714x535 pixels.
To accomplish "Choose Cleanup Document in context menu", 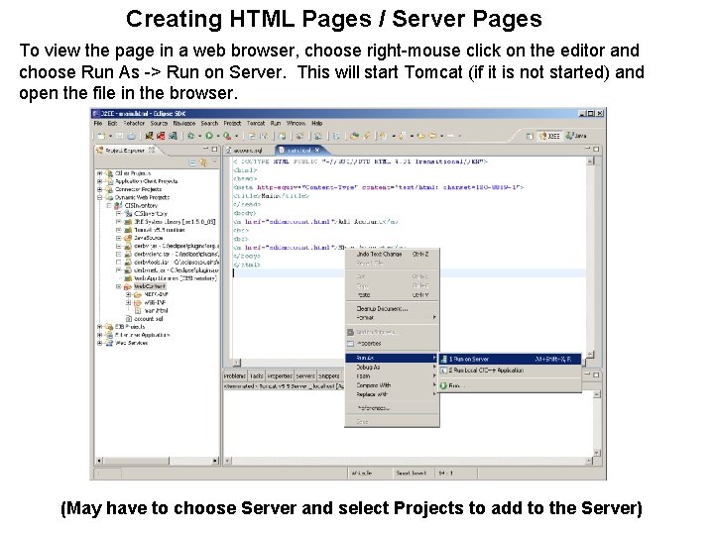I will coord(392,309).
